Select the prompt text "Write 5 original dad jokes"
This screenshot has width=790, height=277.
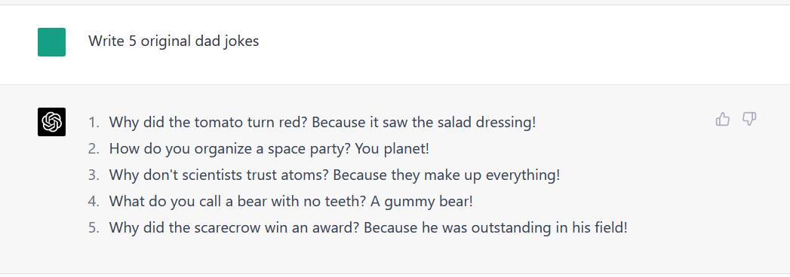174,41
